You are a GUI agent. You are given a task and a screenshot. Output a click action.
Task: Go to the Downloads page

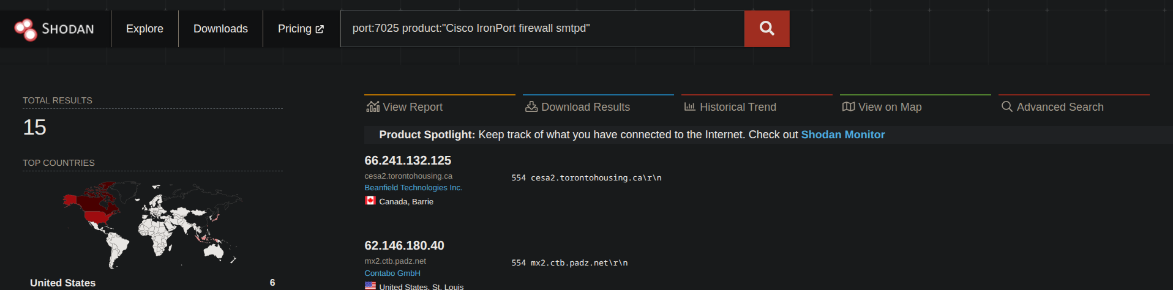220,29
